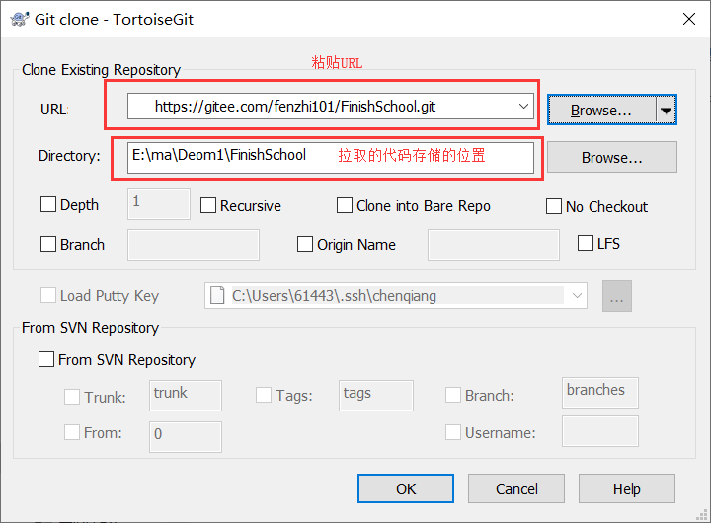The width and height of the screenshot is (711, 523).
Task: Click the TortoiseGit turtle icon in title bar
Action: (x=20, y=20)
